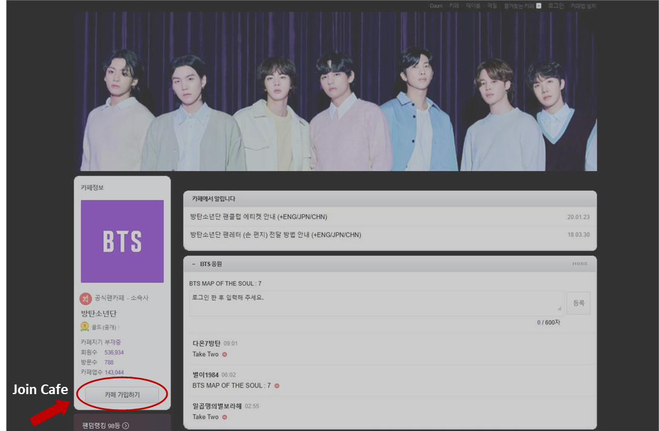Viewport: 659px width, 431px height.
Task: Click MORE in BTS 응원 section
Action: click(x=580, y=264)
